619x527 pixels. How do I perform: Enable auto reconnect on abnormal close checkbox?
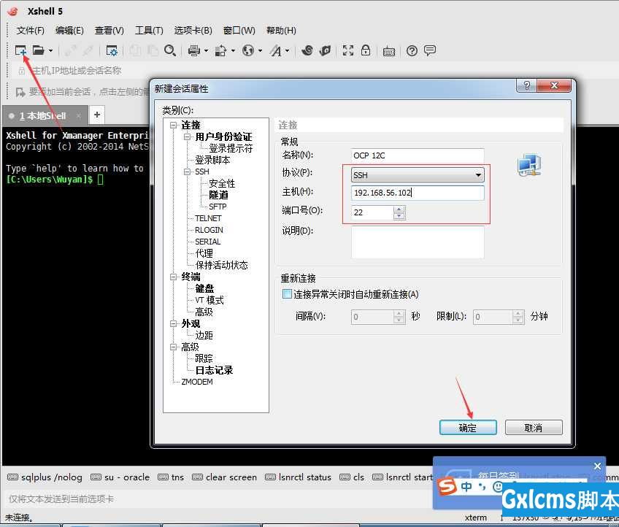click(x=287, y=293)
